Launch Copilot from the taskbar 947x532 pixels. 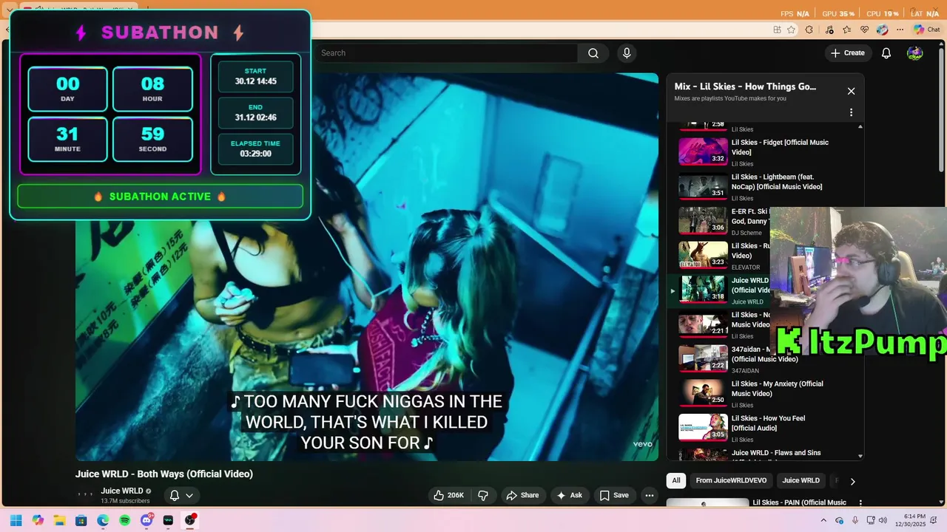38,520
